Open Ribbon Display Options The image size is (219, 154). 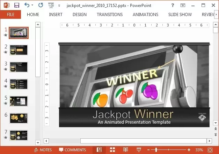pos(183,5)
